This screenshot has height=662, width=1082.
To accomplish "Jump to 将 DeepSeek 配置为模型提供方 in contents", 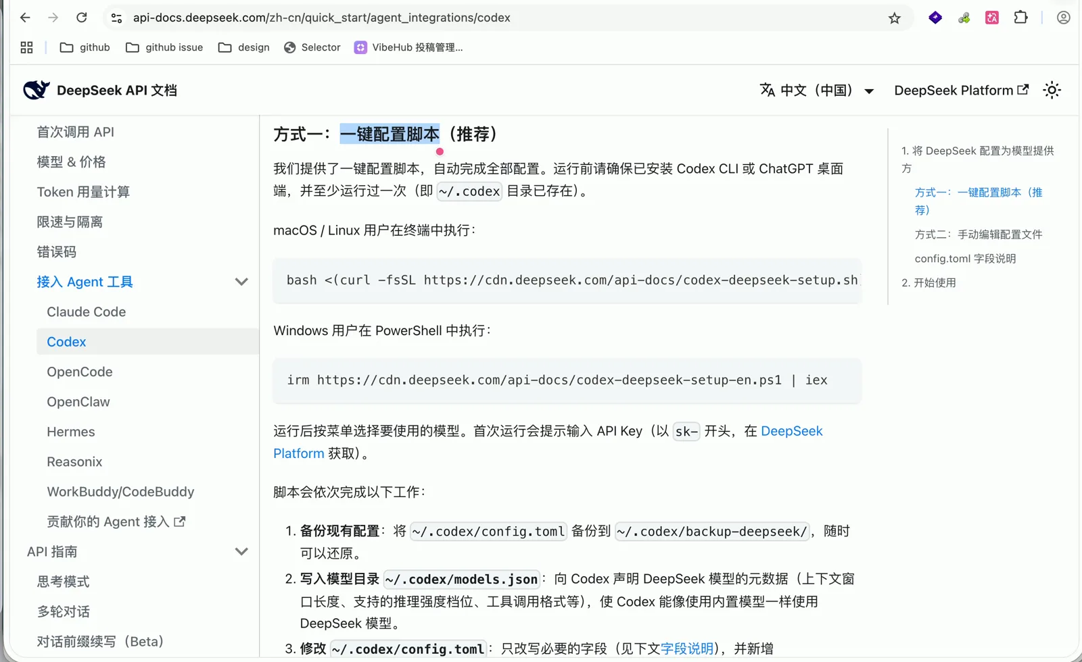I will [978, 159].
